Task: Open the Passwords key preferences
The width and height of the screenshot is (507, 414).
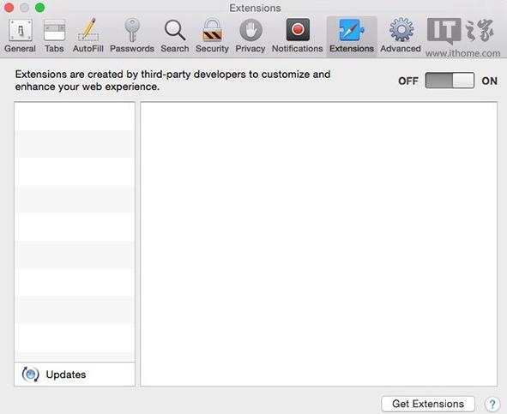Action: [132, 35]
